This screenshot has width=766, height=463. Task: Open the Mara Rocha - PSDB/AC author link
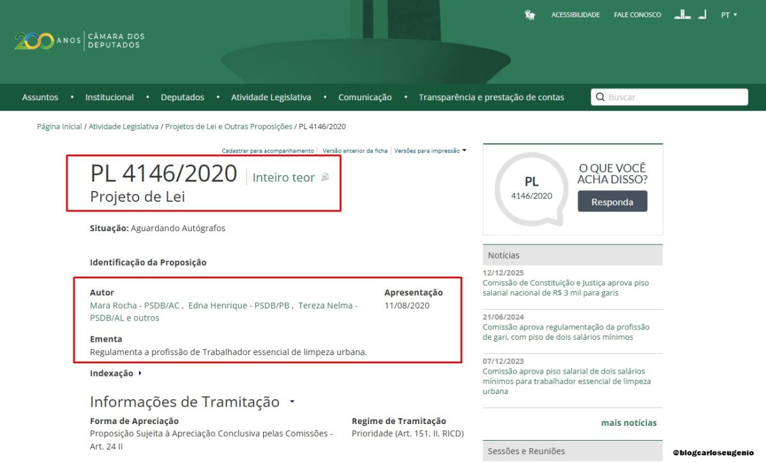(135, 305)
